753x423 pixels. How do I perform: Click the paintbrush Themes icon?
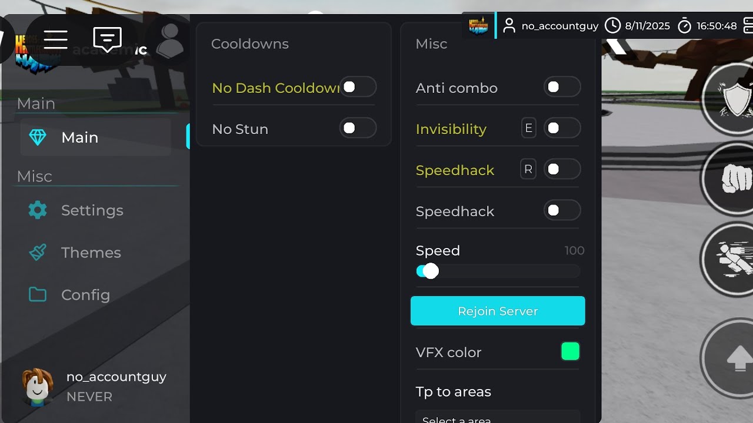tap(38, 252)
